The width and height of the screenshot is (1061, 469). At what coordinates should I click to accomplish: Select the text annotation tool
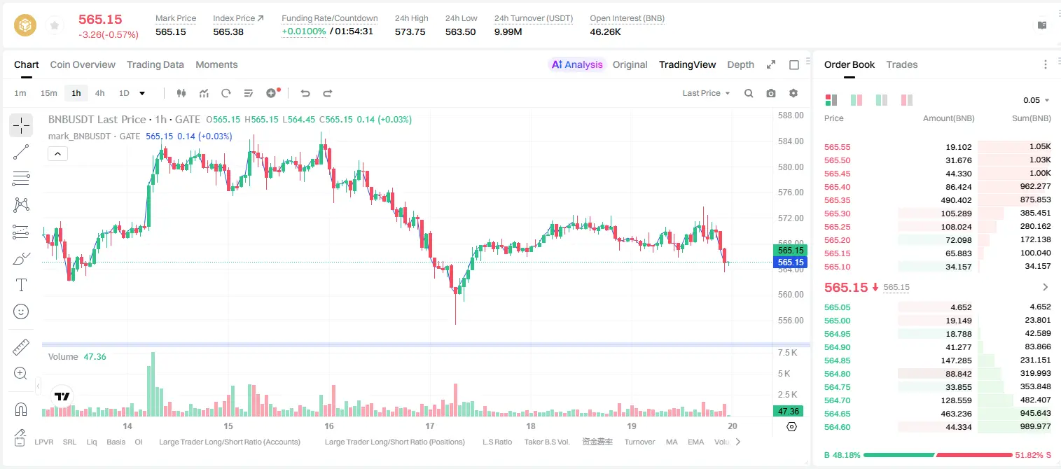tap(21, 285)
